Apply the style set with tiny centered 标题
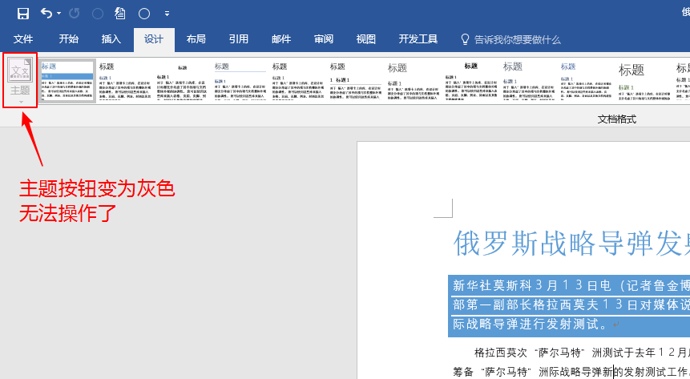 click(x=182, y=81)
